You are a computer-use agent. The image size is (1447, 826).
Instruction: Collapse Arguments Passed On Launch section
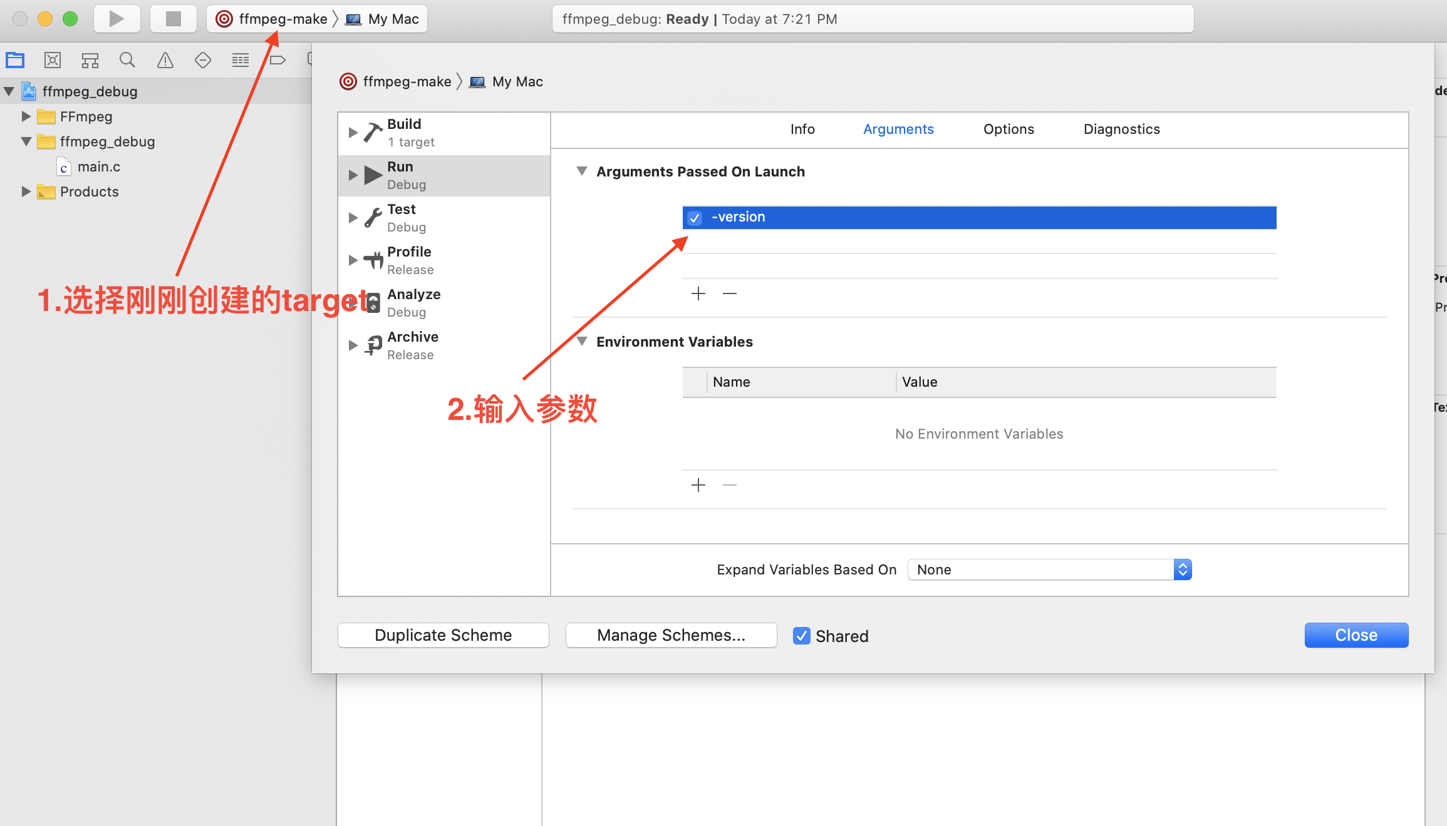[582, 171]
